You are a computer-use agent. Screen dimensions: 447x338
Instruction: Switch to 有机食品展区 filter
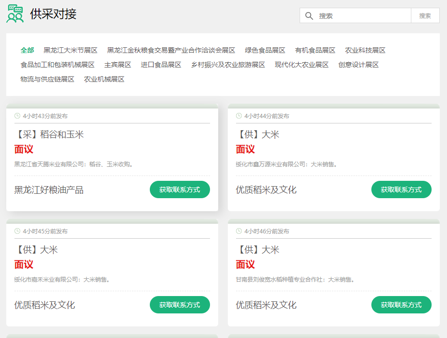tap(315, 50)
